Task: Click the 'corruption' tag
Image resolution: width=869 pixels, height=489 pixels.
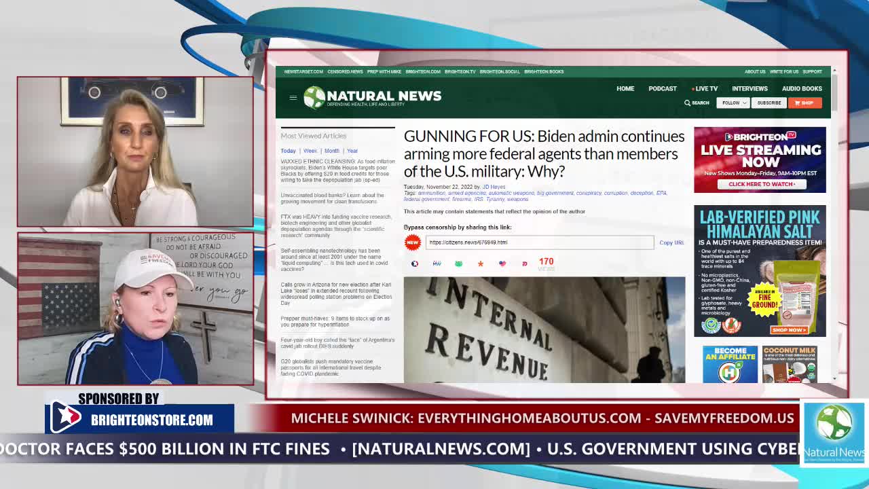Action: tap(616, 193)
